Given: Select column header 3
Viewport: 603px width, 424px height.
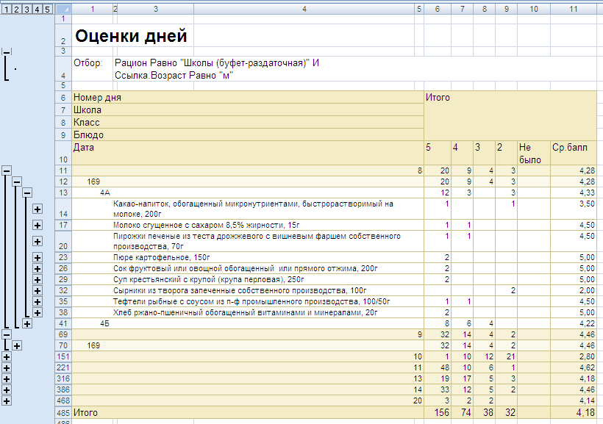Looking at the screenshot, I should [156, 9].
